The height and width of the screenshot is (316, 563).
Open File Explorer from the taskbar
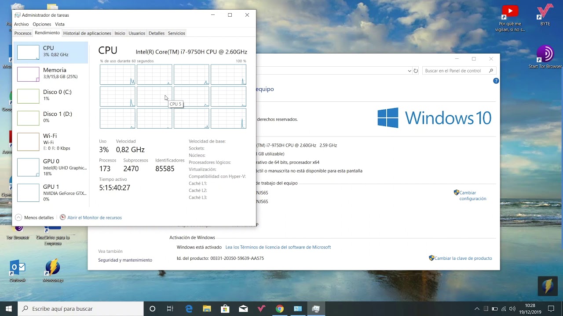(x=207, y=309)
